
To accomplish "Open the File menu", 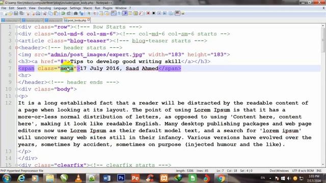I will 4,8.
